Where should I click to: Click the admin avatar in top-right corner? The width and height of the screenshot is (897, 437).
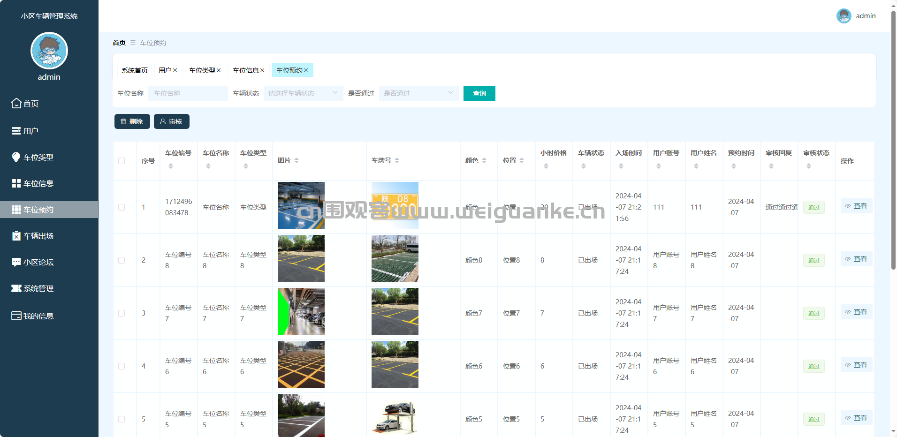pos(844,16)
